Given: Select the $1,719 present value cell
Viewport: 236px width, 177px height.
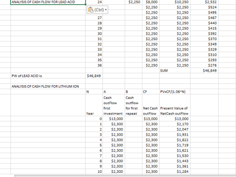Looking at the screenshot, I should (x=175, y=145).
